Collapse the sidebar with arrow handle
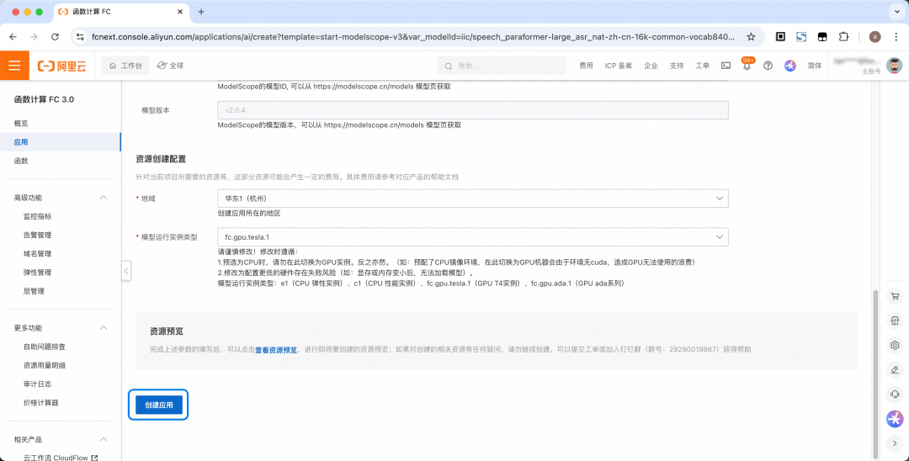The image size is (909, 461). click(126, 271)
